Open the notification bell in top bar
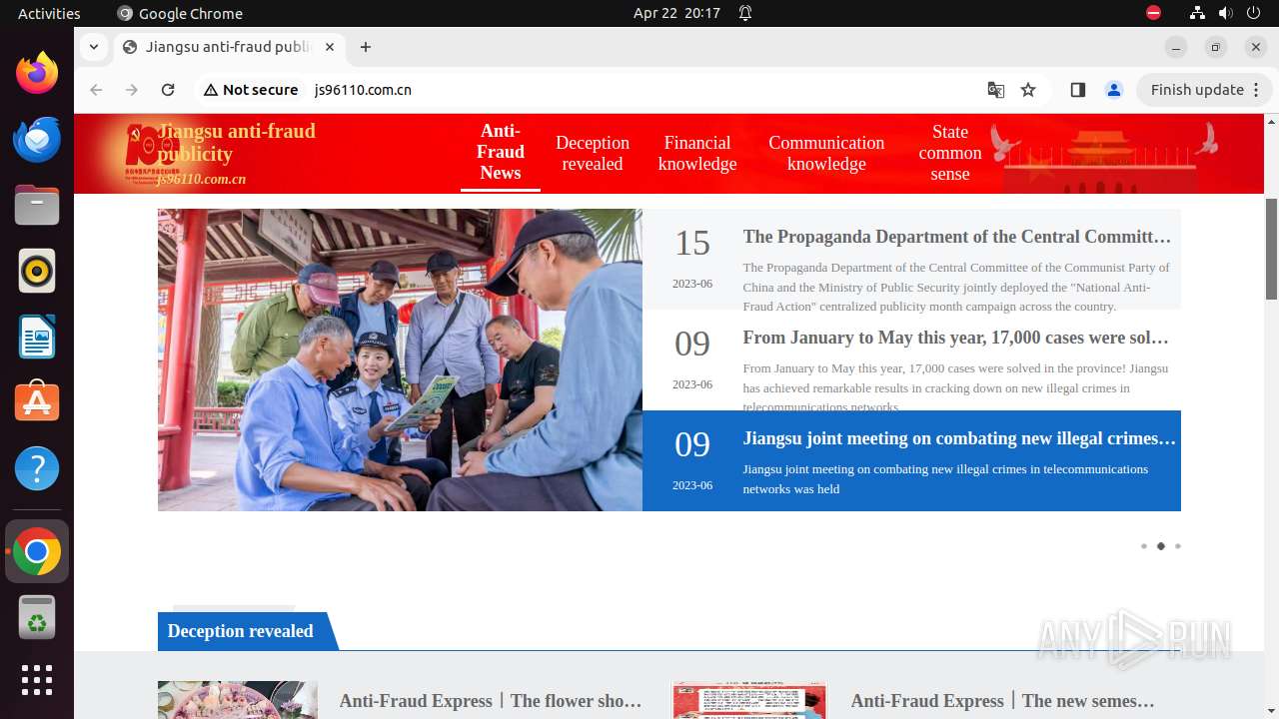Screen dimensions: 1279x719 [x=745, y=13]
